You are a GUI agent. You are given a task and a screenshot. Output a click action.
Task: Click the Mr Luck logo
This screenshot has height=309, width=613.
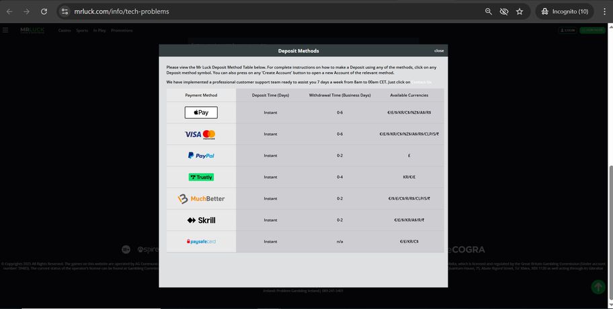(x=32, y=30)
